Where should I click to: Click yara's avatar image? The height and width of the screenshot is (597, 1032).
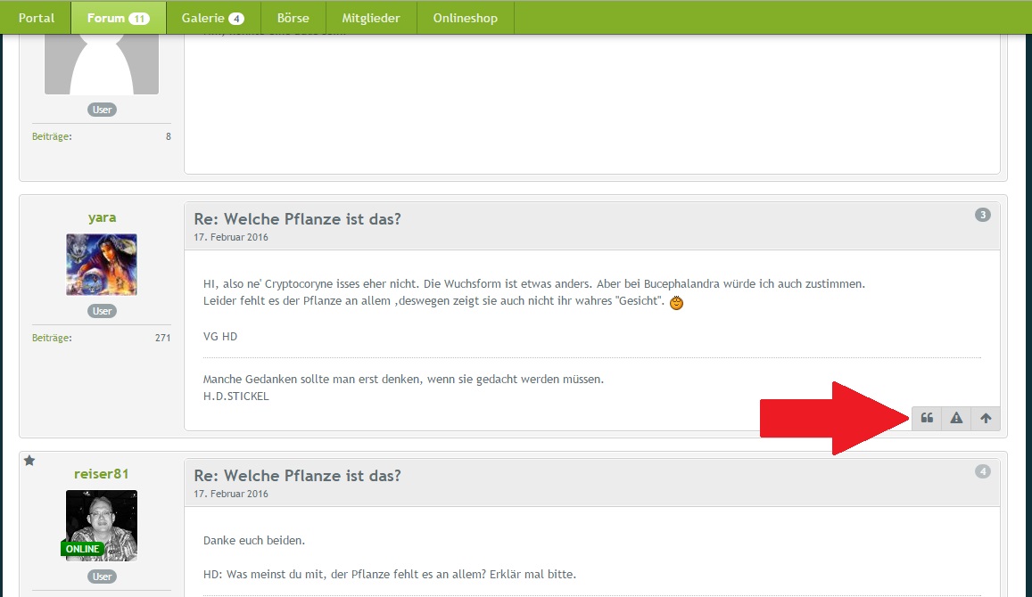point(102,265)
